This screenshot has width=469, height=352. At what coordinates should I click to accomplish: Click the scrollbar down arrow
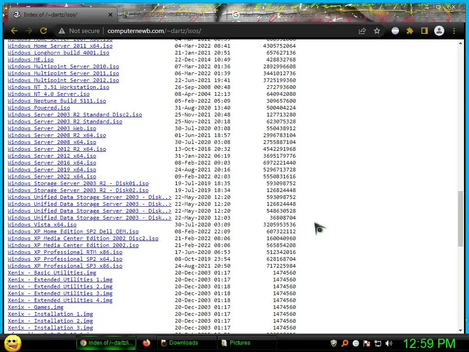coord(461,330)
